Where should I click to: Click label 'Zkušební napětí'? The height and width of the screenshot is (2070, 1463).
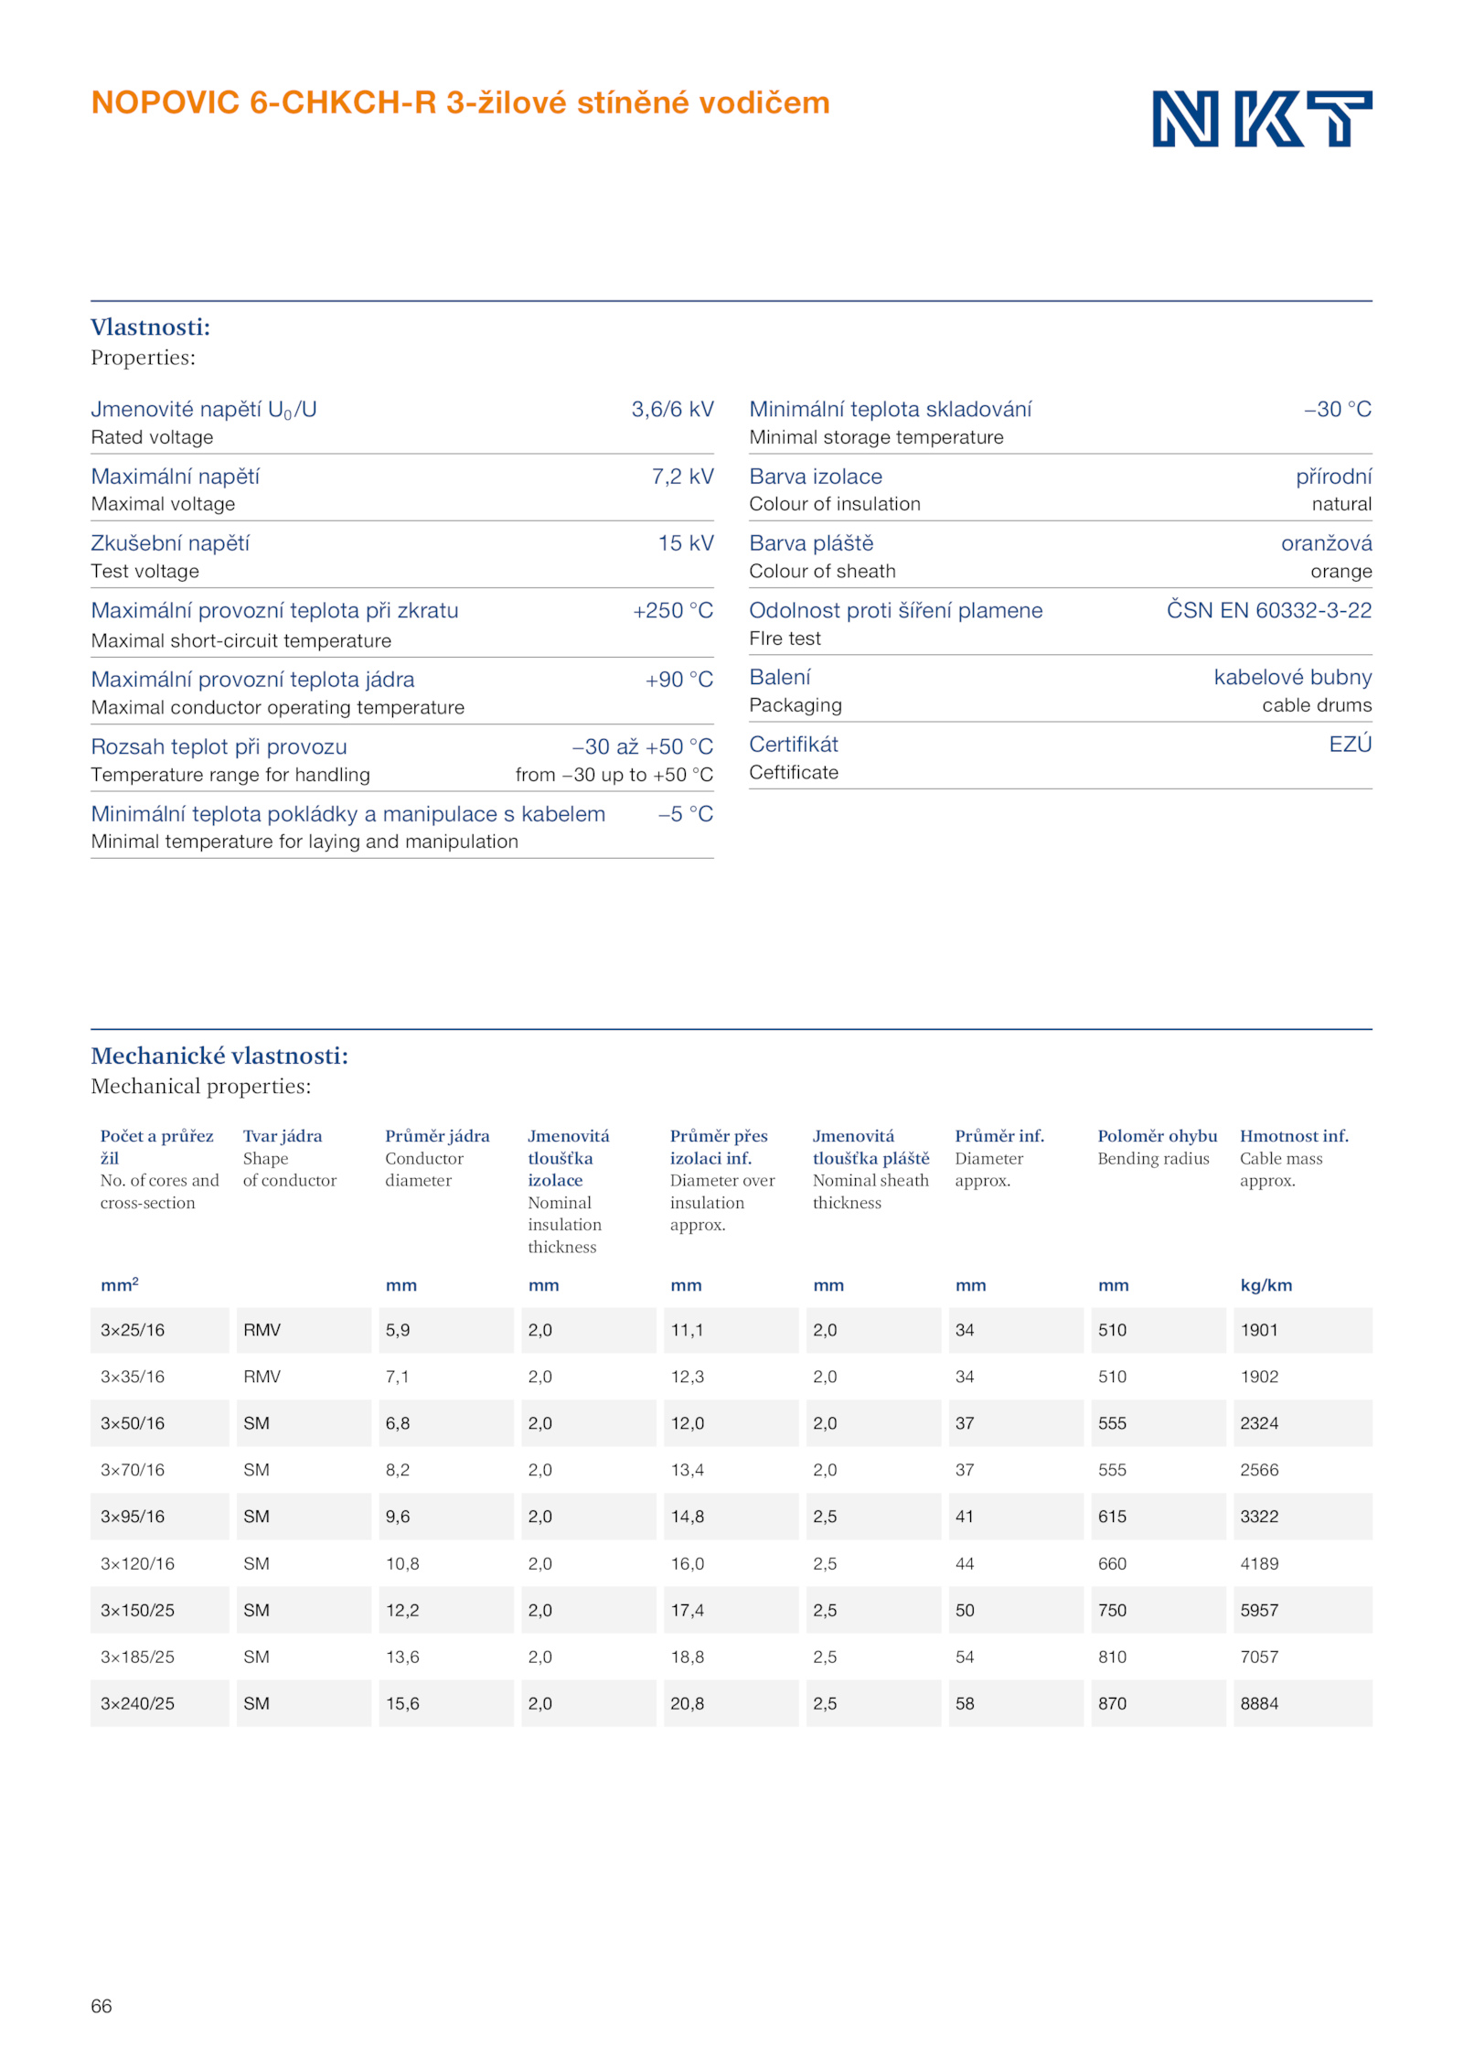pos(170,543)
